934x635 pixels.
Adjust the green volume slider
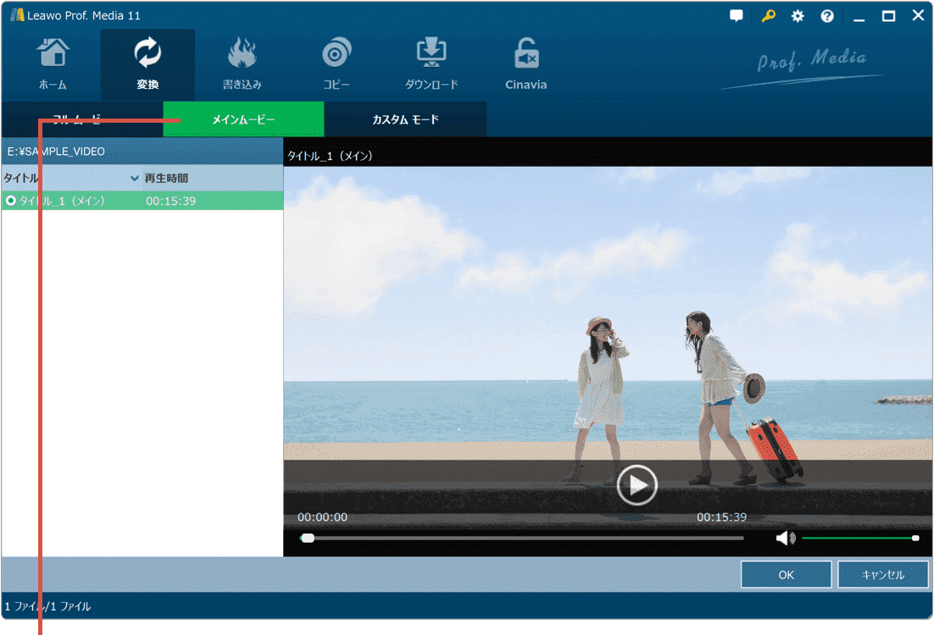pos(858,538)
